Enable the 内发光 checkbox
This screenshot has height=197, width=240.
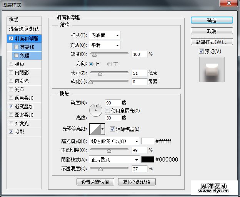pyautogui.click(x=11, y=81)
